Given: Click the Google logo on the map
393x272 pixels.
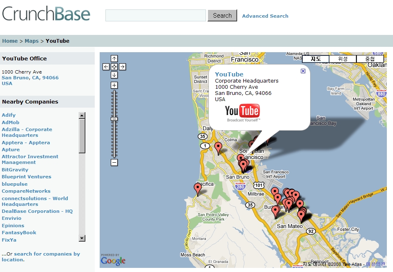Looking at the screenshot, I should pos(113,260).
